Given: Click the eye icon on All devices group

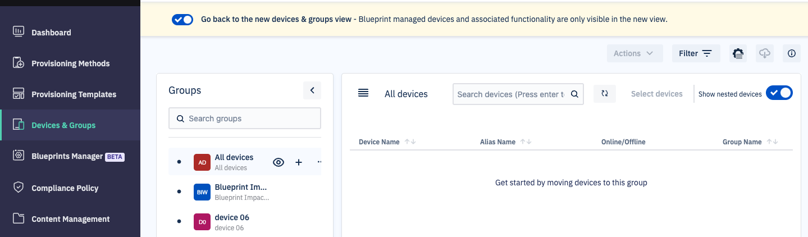Looking at the screenshot, I should coord(279,162).
